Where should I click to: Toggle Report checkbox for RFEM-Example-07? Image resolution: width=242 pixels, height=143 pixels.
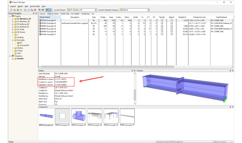point(171,34)
